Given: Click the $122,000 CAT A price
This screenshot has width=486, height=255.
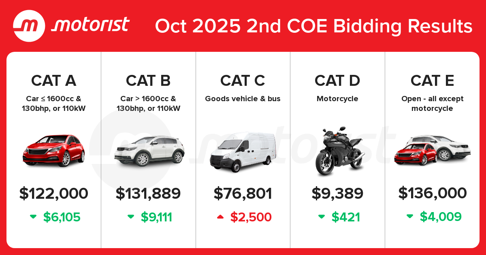Looking at the screenshot, I should pyautogui.click(x=53, y=193).
